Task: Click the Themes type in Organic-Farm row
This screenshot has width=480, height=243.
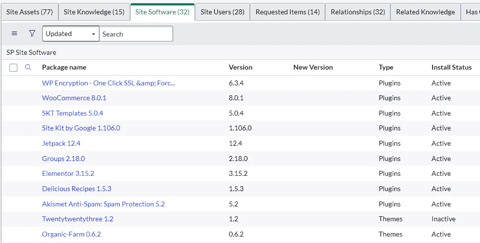Action: [390, 235]
